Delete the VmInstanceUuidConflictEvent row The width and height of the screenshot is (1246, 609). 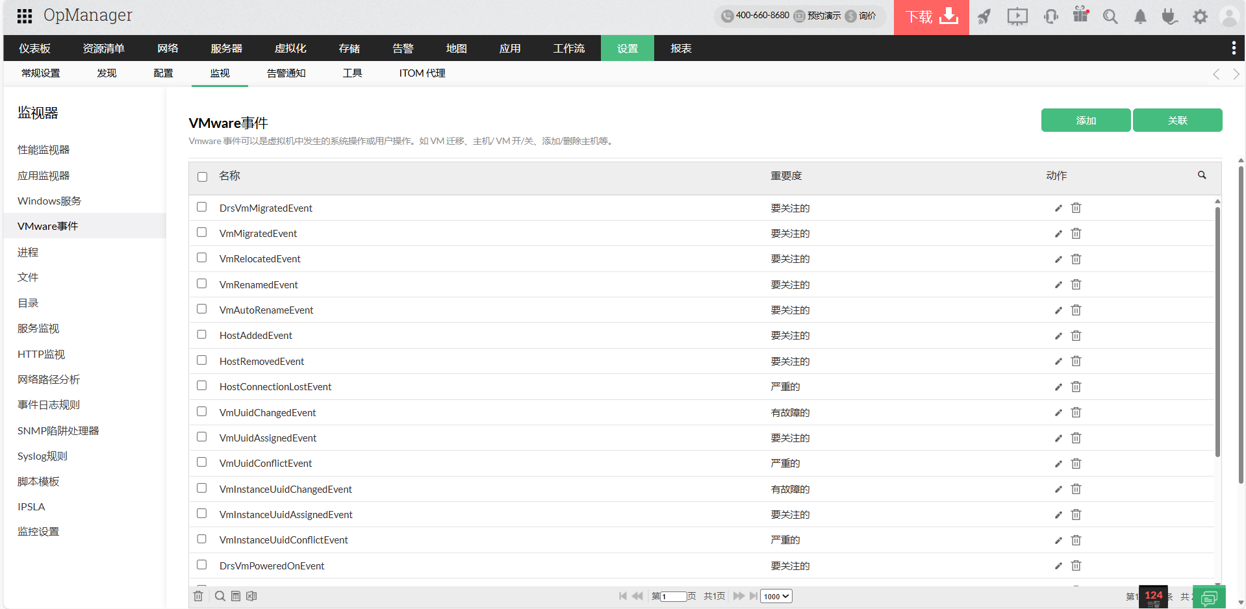pos(1076,540)
